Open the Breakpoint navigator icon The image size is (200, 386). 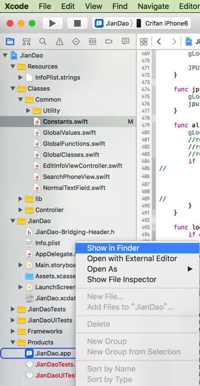point(109,42)
